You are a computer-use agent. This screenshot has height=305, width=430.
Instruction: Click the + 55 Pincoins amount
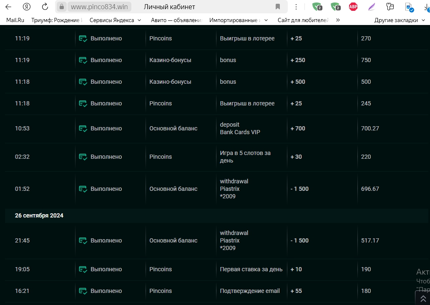296,291
